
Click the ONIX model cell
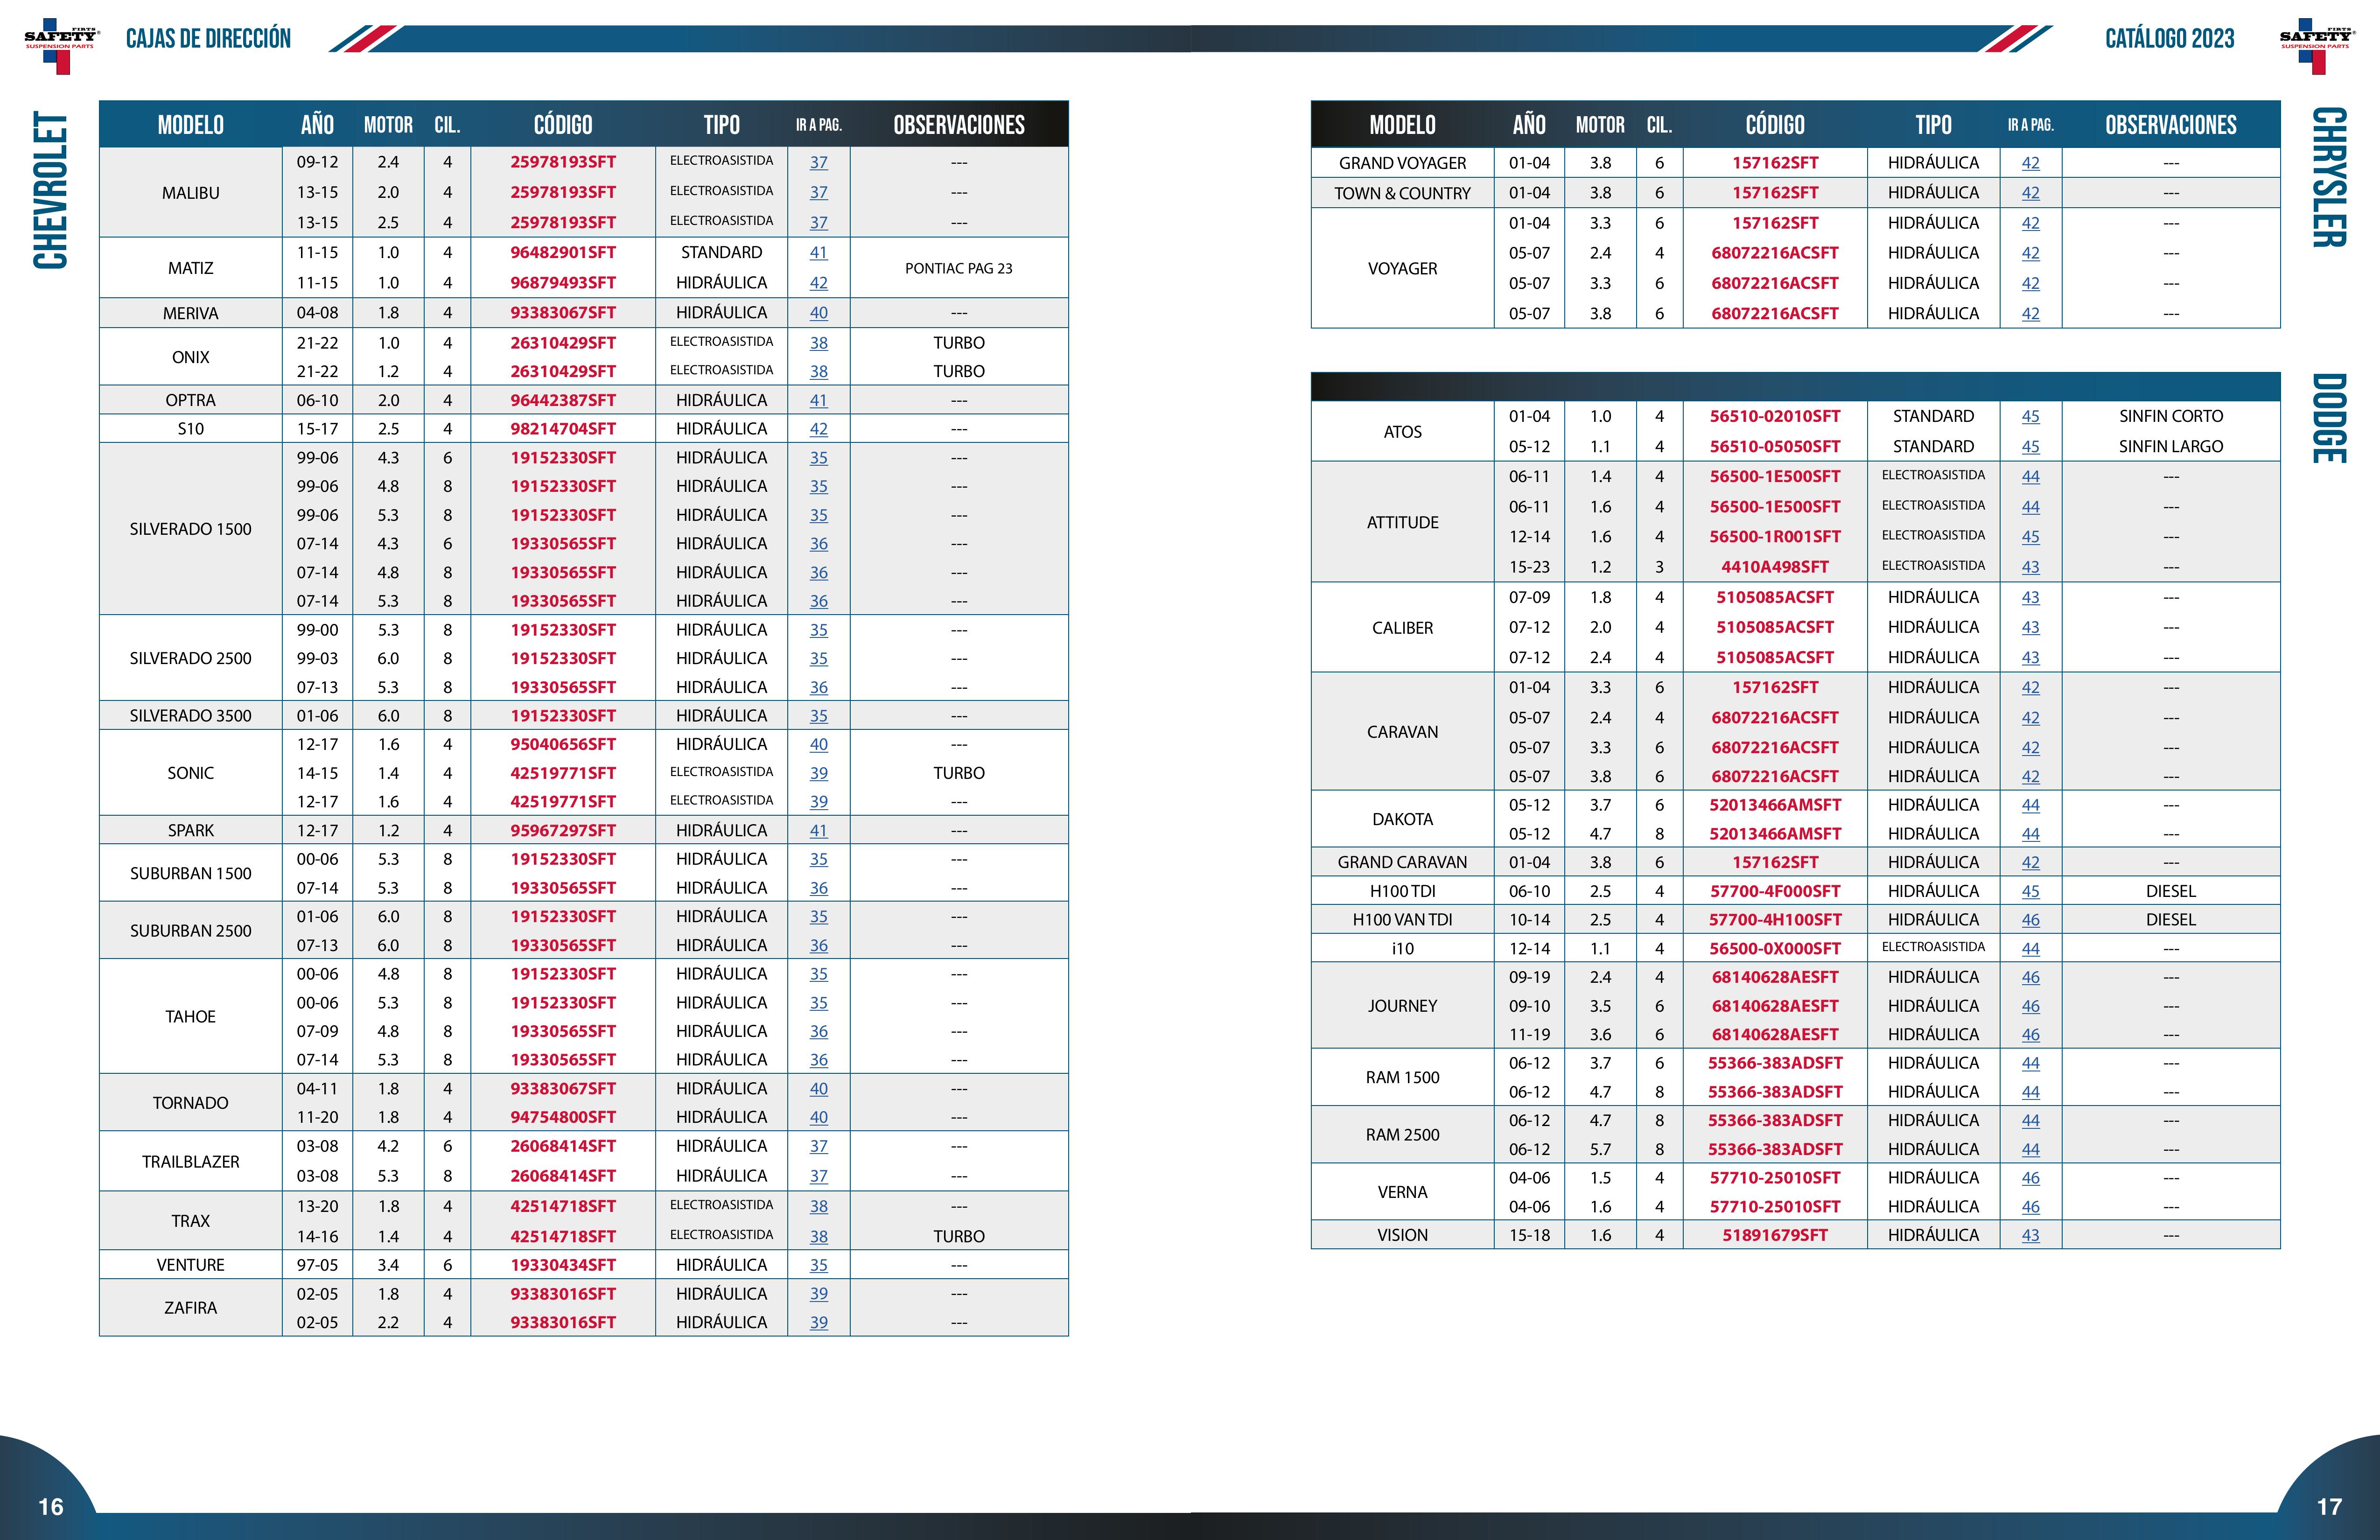(191, 357)
